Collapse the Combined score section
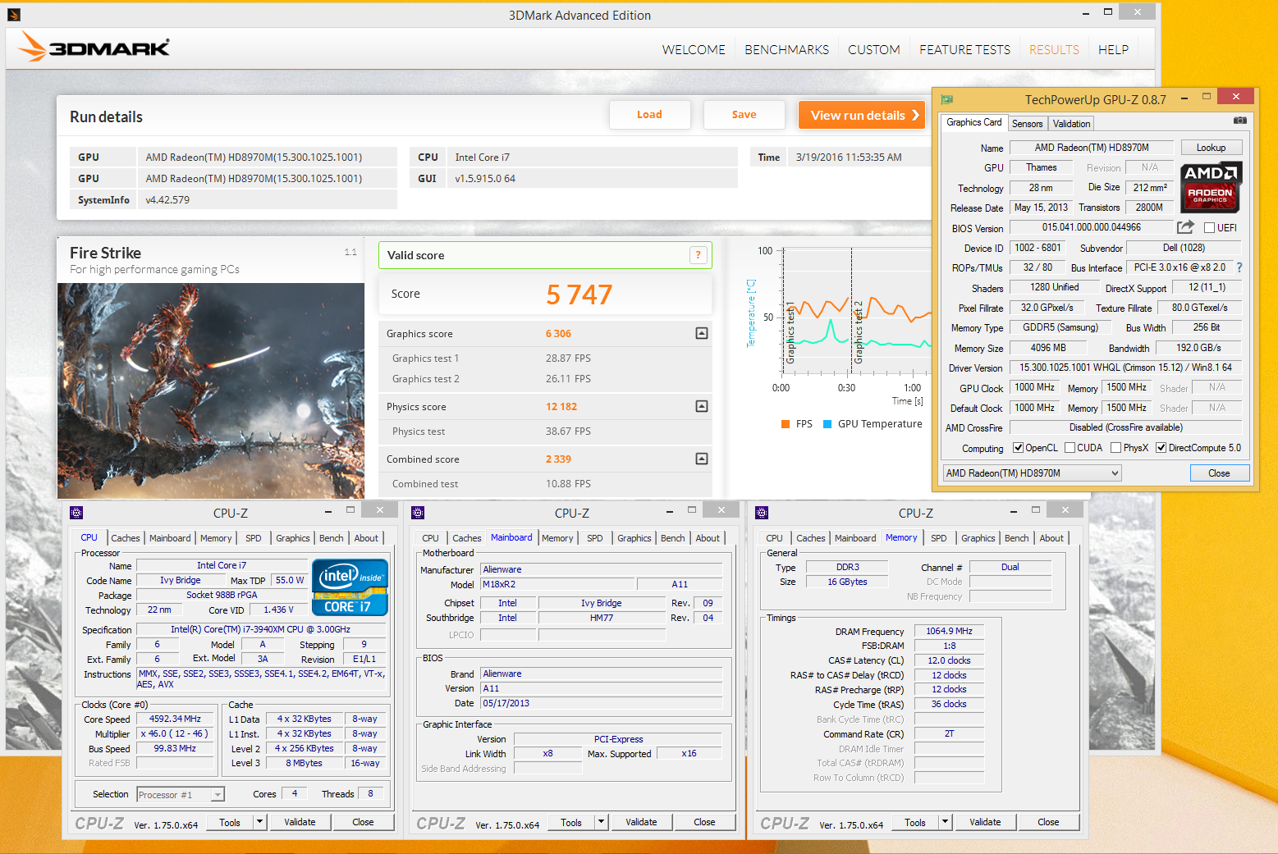The image size is (1278, 854). 702,459
